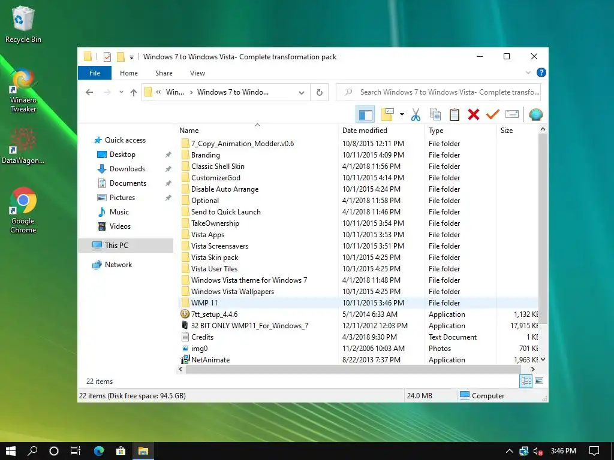This screenshot has width=614, height=460.
Task: Click the Back navigation arrow
Action: tap(89, 92)
